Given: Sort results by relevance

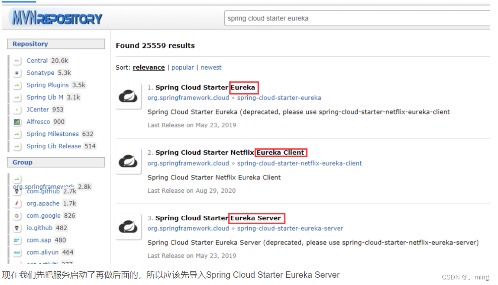Looking at the screenshot, I should coord(148,68).
